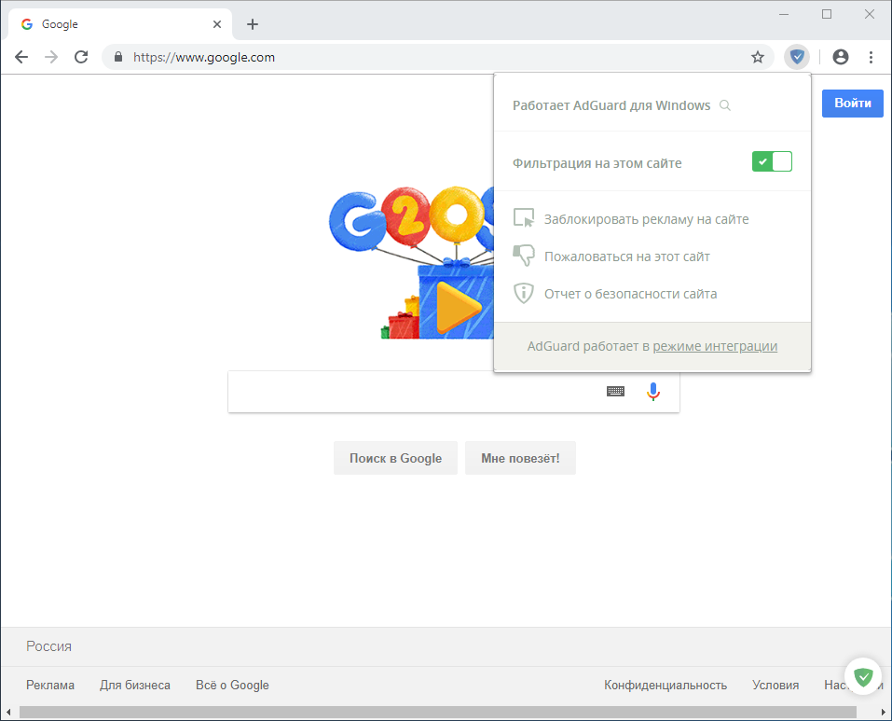
Task: Click the browser back arrow
Action: click(x=21, y=57)
